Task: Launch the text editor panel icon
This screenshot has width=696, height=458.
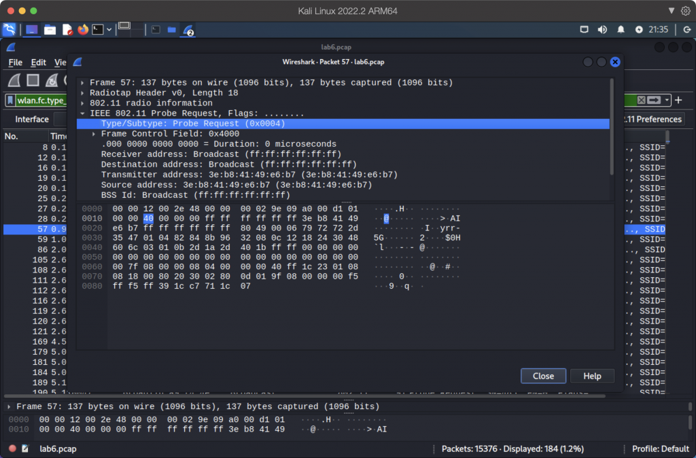Action: pyautogui.click(x=67, y=30)
